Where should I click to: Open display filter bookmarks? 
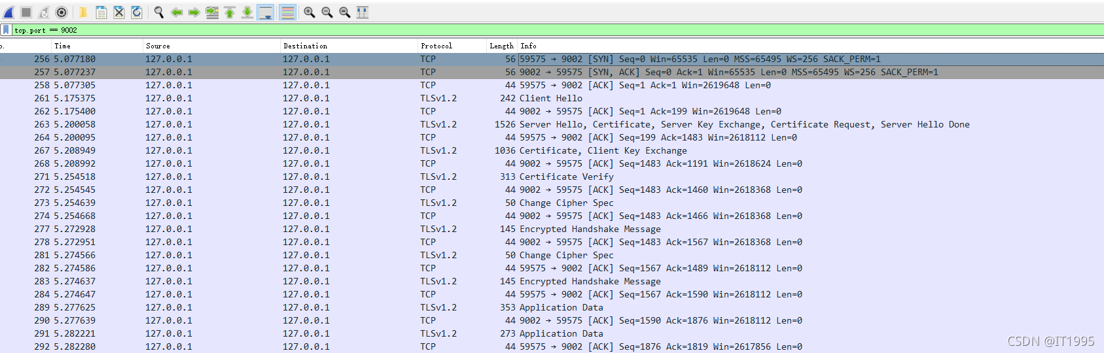[x=6, y=30]
